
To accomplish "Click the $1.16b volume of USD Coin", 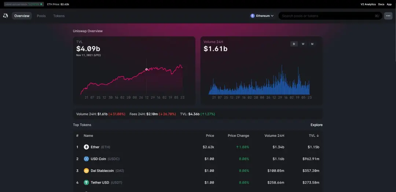I will pos(278,159).
